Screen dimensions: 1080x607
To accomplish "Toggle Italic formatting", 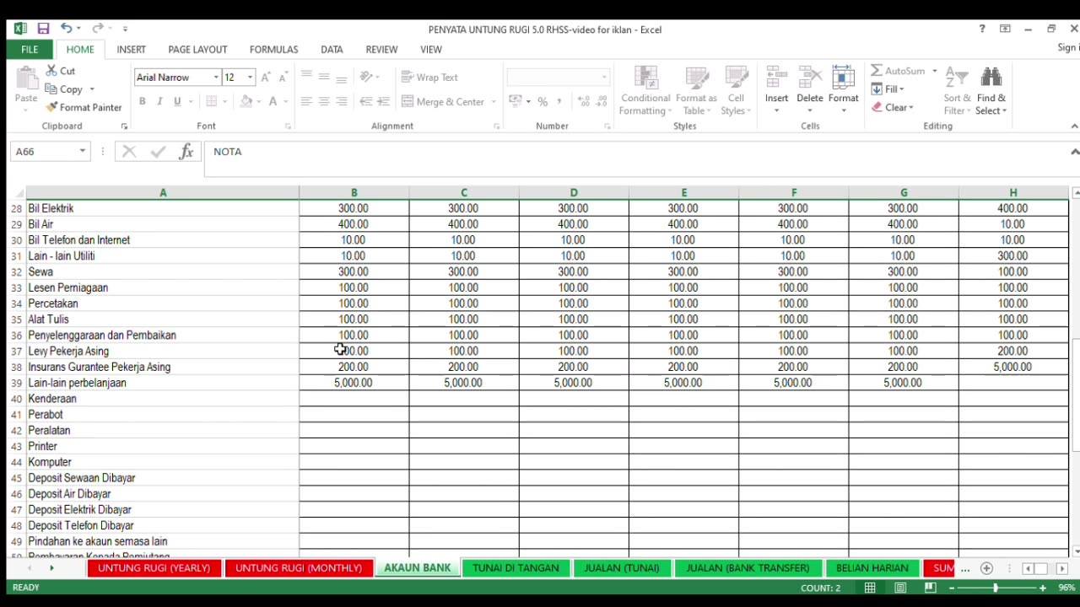I will pos(159,101).
